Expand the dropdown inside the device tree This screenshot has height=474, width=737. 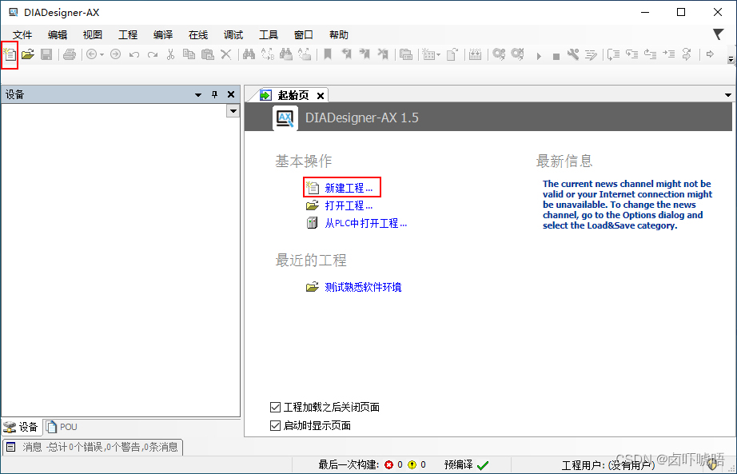point(233,111)
